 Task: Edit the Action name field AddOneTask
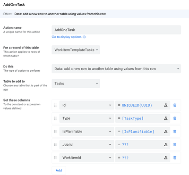pos(116,30)
